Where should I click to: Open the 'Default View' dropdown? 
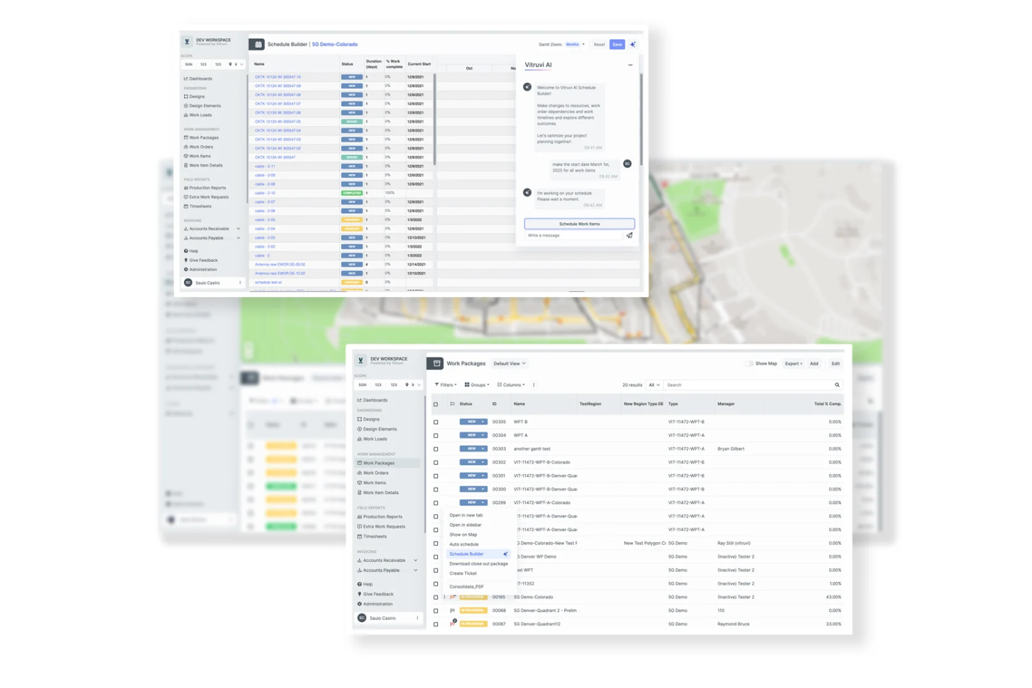pyautogui.click(x=509, y=363)
